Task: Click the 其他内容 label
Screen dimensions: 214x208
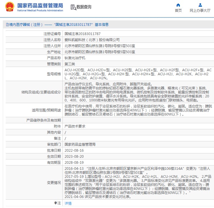Action: point(54,132)
